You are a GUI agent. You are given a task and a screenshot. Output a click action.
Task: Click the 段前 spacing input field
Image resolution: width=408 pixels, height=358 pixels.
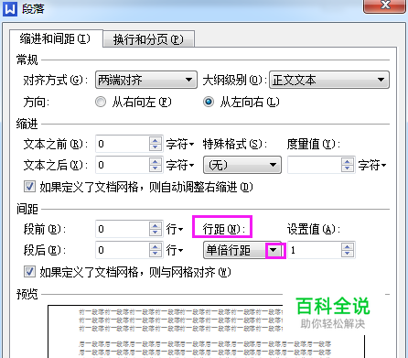pyautogui.click(x=123, y=229)
